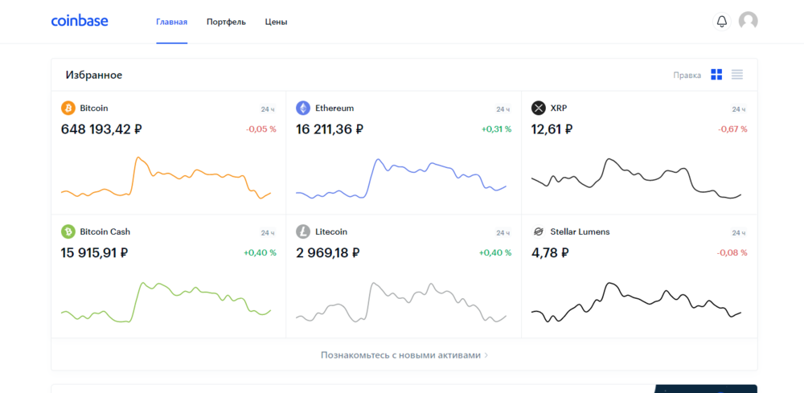Click the black XRP price chart
Viewport: 804px width, 393px height.
coord(636,178)
